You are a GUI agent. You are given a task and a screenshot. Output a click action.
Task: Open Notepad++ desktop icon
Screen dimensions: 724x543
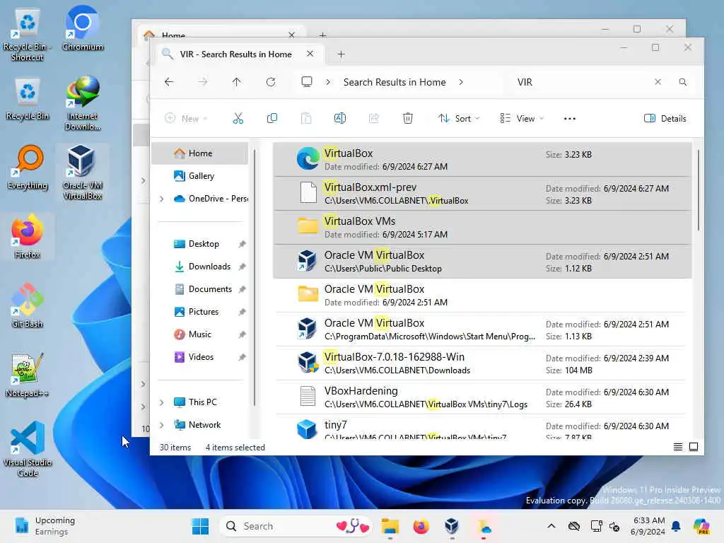(27, 375)
